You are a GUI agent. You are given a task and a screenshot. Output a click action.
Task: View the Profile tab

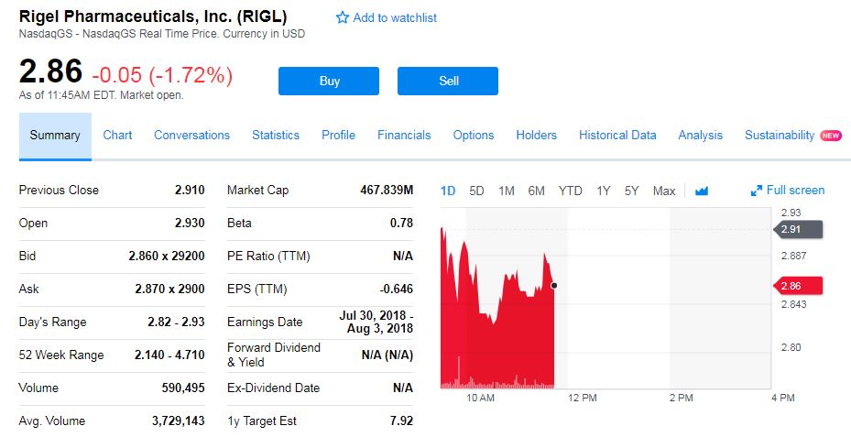point(338,136)
